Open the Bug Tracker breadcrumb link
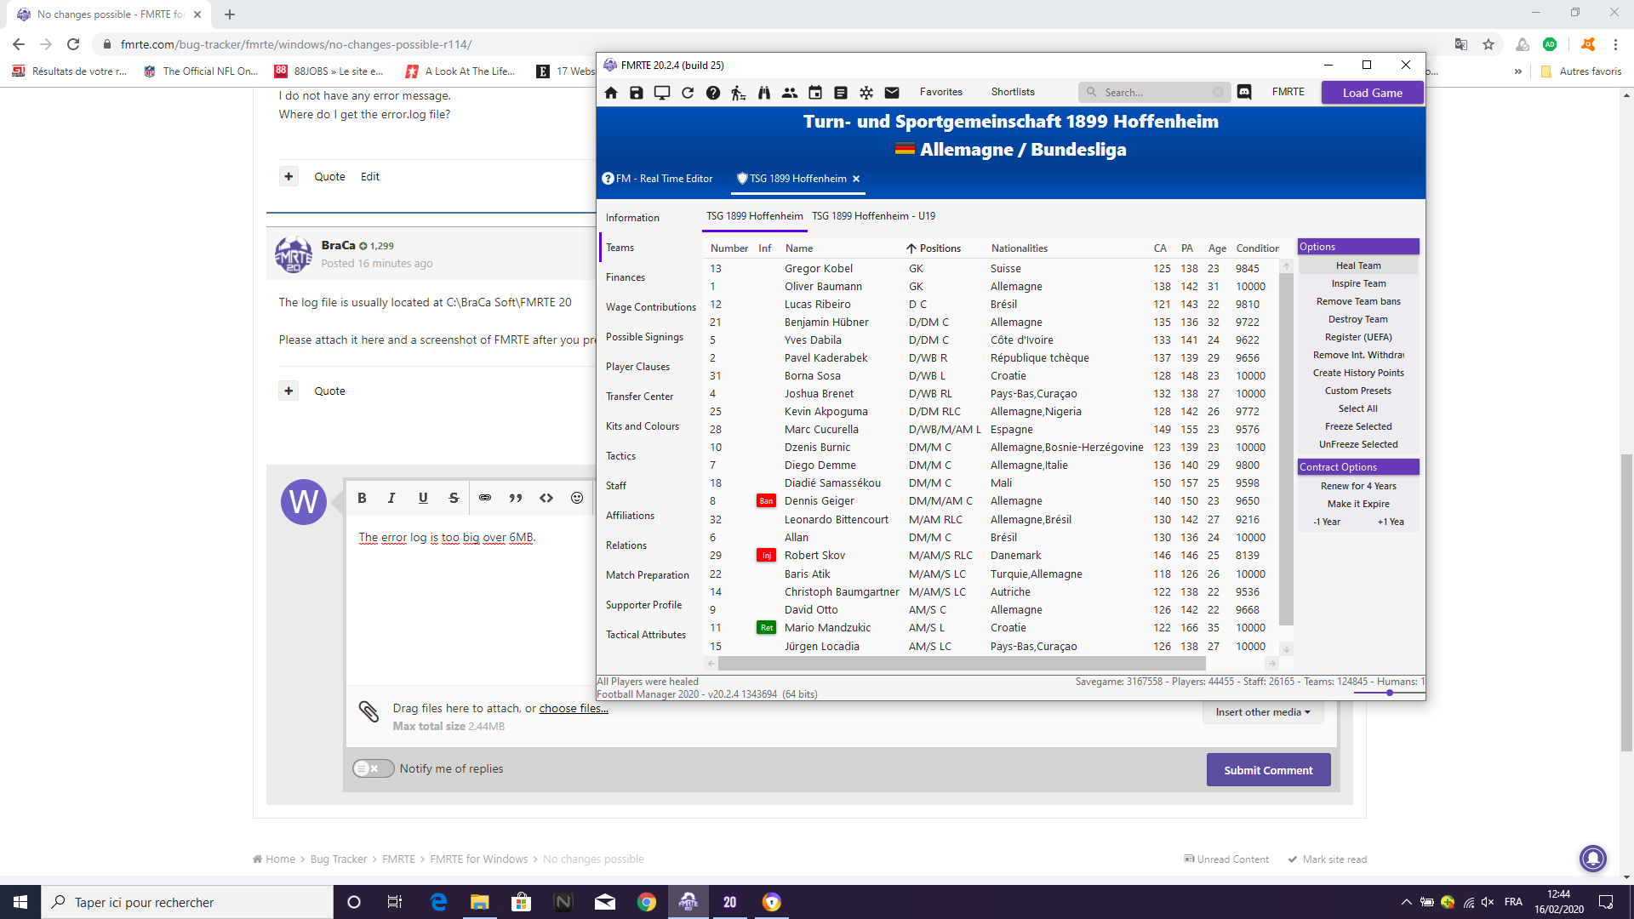 (x=339, y=859)
